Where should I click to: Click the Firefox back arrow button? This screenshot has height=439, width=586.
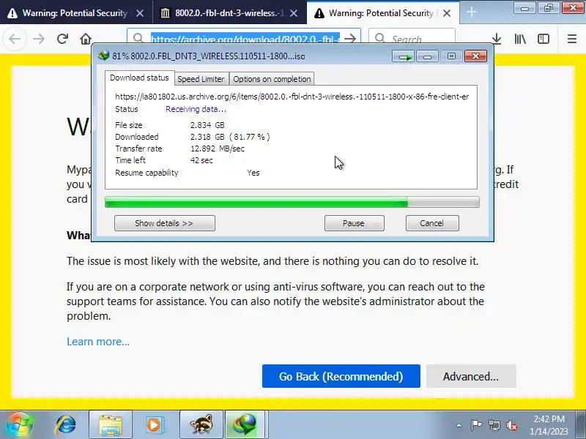[x=15, y=39]
